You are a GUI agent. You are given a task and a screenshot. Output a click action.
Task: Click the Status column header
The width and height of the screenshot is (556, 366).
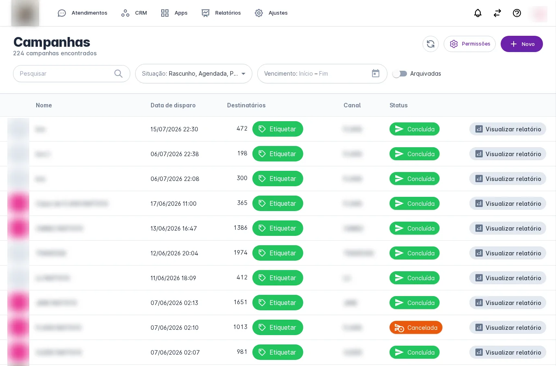[398, 105]
